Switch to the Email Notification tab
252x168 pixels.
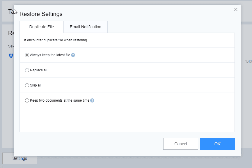[x=86, y=27]
